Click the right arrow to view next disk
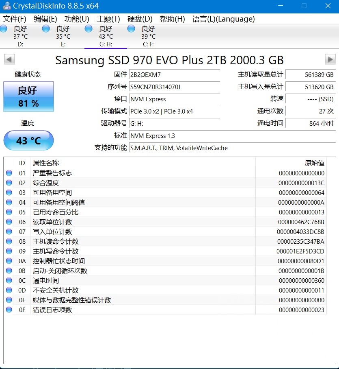The image size is (339, 369). [x=330, y=59]
